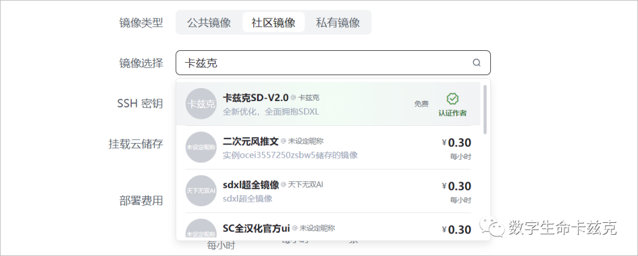Click the green 认证作者 badge icon
The image size is (638, 256).
click(453, 99)
